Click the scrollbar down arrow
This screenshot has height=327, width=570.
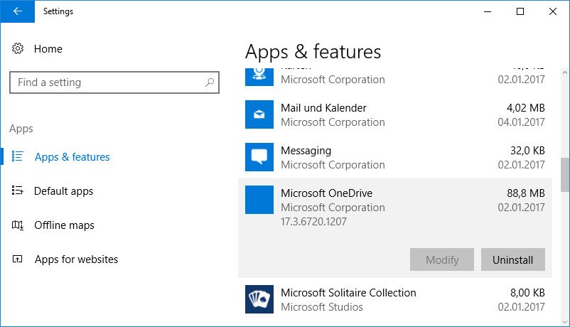click(x=564, y=321)
